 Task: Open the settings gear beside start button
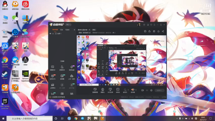pos(151,90)
